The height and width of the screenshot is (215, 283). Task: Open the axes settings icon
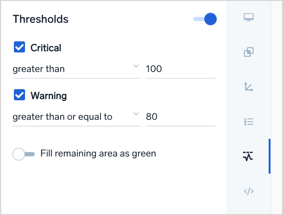[x=249, y=87]
